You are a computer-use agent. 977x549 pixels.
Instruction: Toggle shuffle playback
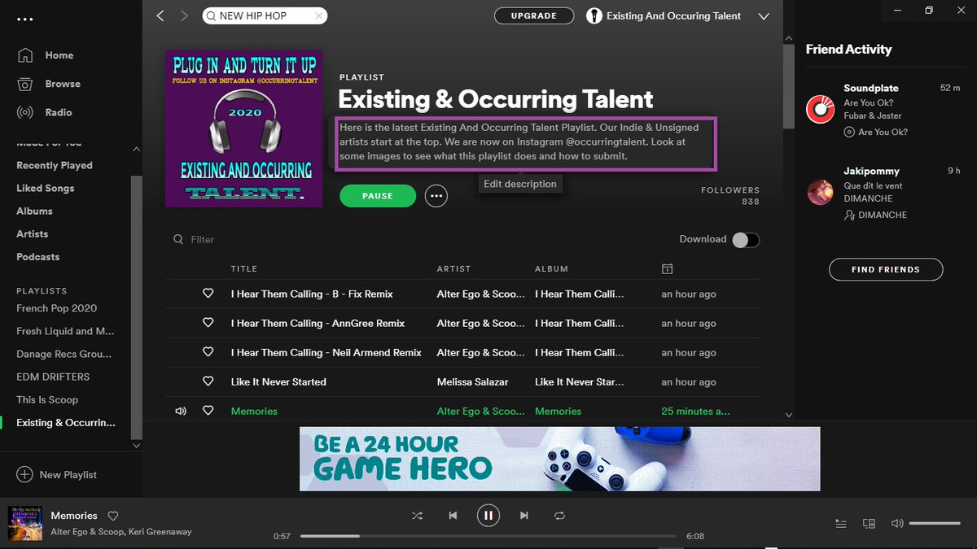[417, 515]
